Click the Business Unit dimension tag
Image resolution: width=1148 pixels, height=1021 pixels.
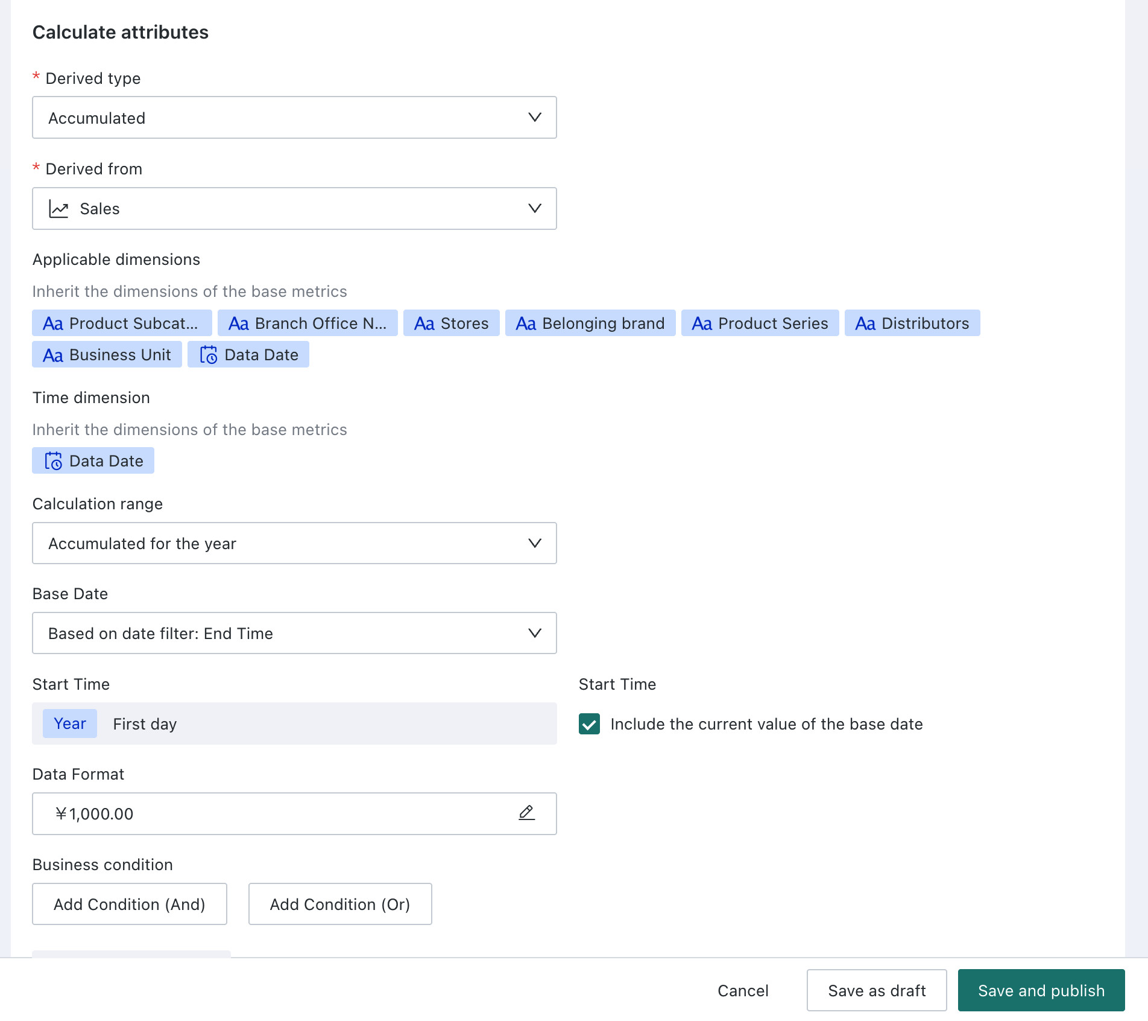pyautogui.click(x=107, y=355)
